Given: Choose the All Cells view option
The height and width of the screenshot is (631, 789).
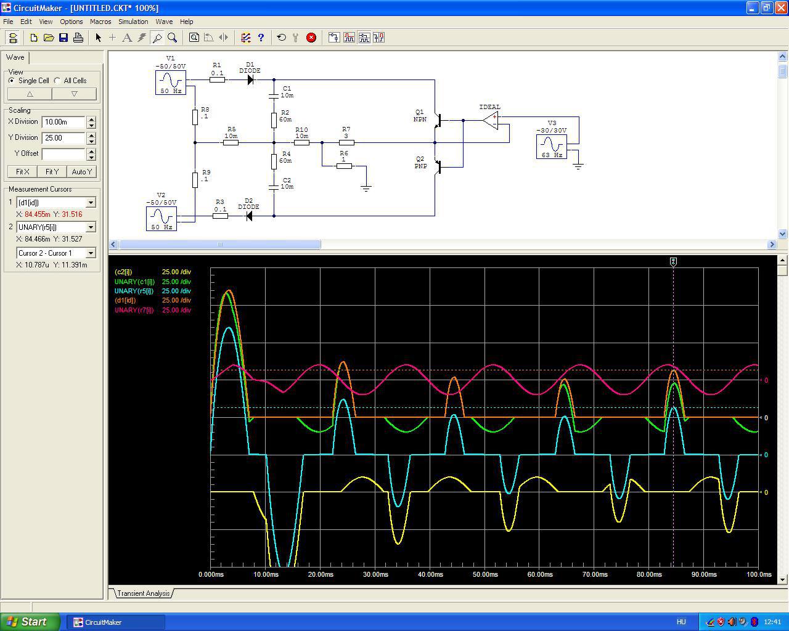Looking at the screenshot, I should 57,81.
